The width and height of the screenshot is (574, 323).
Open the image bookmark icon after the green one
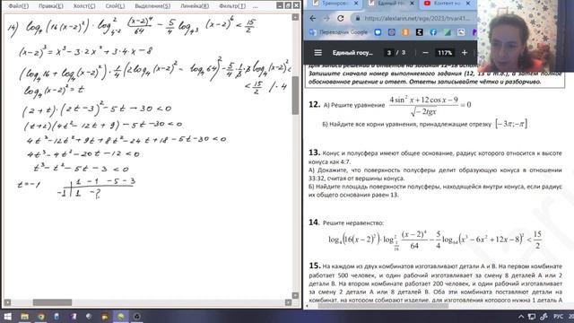pyautogui.click(x=461, y=32)
